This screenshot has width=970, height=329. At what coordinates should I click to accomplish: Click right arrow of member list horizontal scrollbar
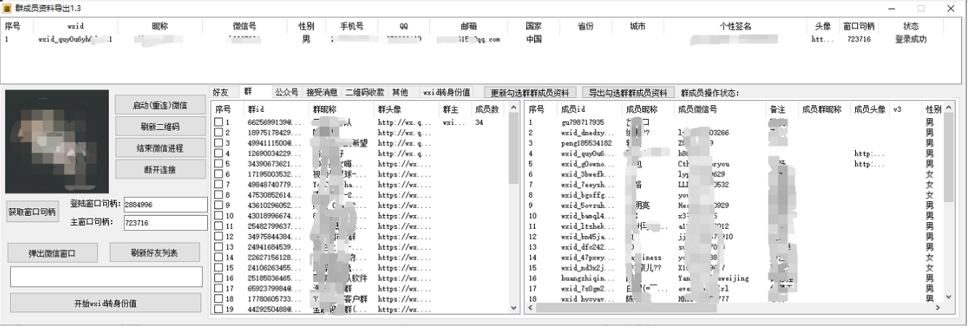pos(938,308)
